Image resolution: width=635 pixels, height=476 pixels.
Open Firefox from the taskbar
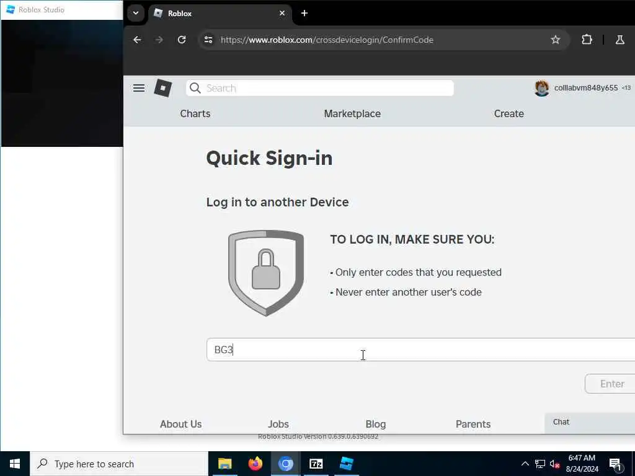pyautogui.click(x=255, y=464)
